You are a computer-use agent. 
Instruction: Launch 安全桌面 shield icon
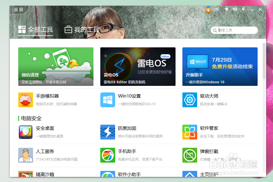[26, 132]
